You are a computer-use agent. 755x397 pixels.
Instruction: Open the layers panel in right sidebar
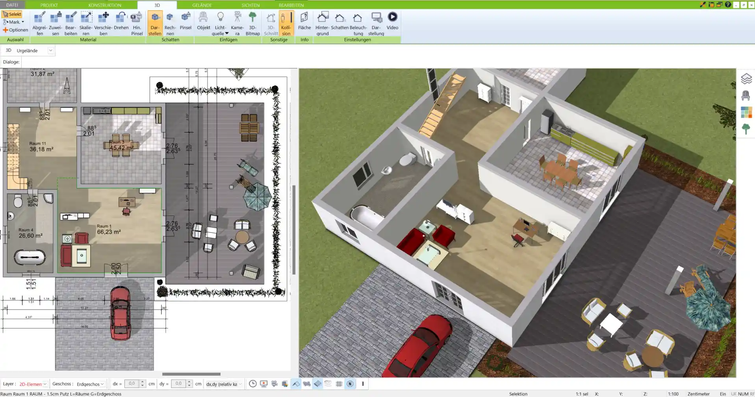746,79
